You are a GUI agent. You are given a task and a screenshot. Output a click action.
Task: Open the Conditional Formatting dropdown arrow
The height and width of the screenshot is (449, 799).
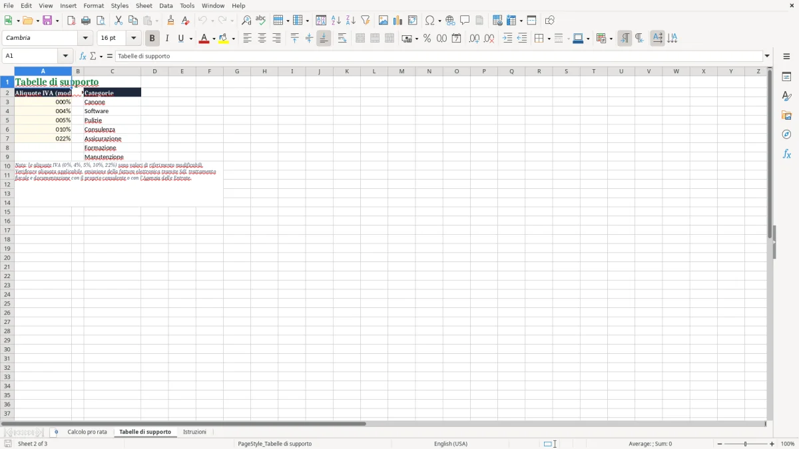[611, 39]
